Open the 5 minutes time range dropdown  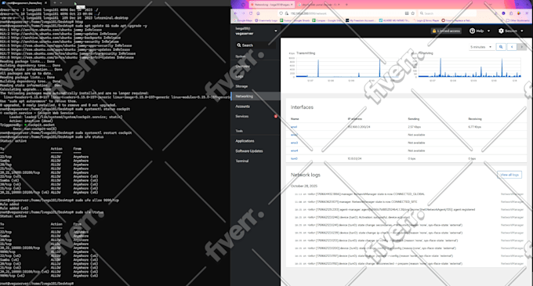pyautogui.click(x=481, y=47)
